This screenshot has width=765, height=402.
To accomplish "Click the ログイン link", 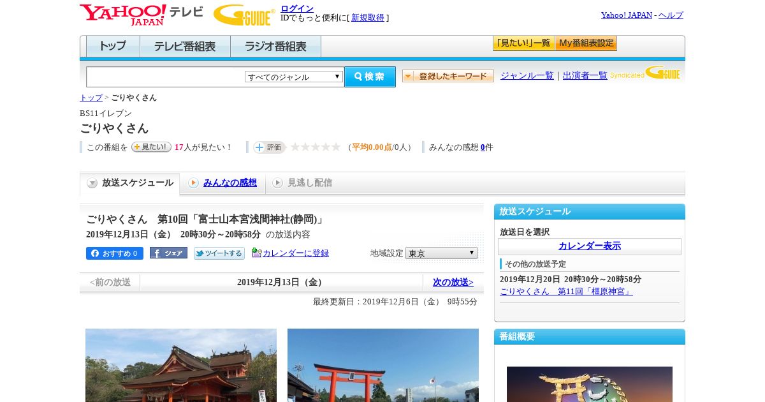I will (x=297, y=8).
